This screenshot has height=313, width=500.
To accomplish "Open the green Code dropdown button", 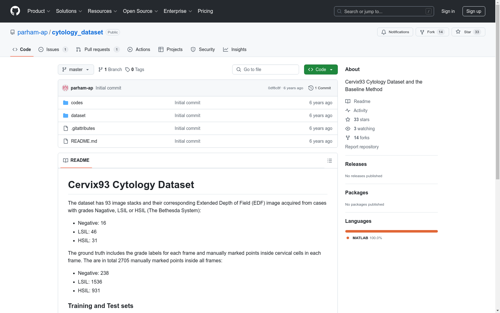I will coord(321,69).
